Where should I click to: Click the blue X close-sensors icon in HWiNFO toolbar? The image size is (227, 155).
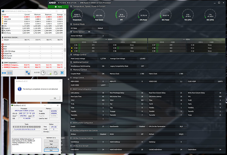tap(62, 73)
